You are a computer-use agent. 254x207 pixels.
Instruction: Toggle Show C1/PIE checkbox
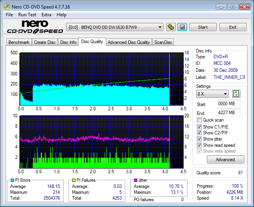click(x=200, y=127)
